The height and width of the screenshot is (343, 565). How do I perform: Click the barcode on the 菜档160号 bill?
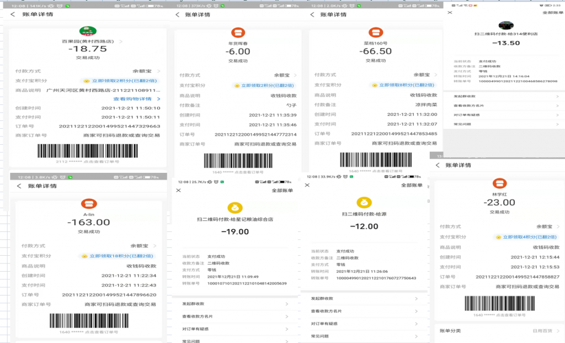point(376,160)
